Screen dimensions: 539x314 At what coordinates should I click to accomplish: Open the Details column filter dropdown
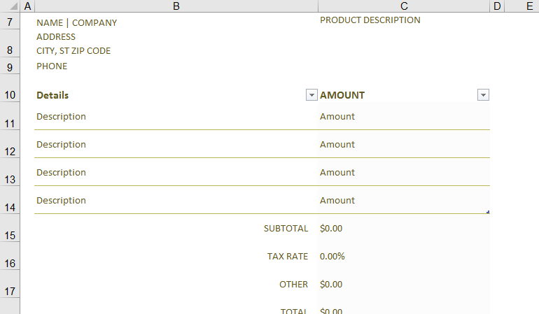[311, 95]
